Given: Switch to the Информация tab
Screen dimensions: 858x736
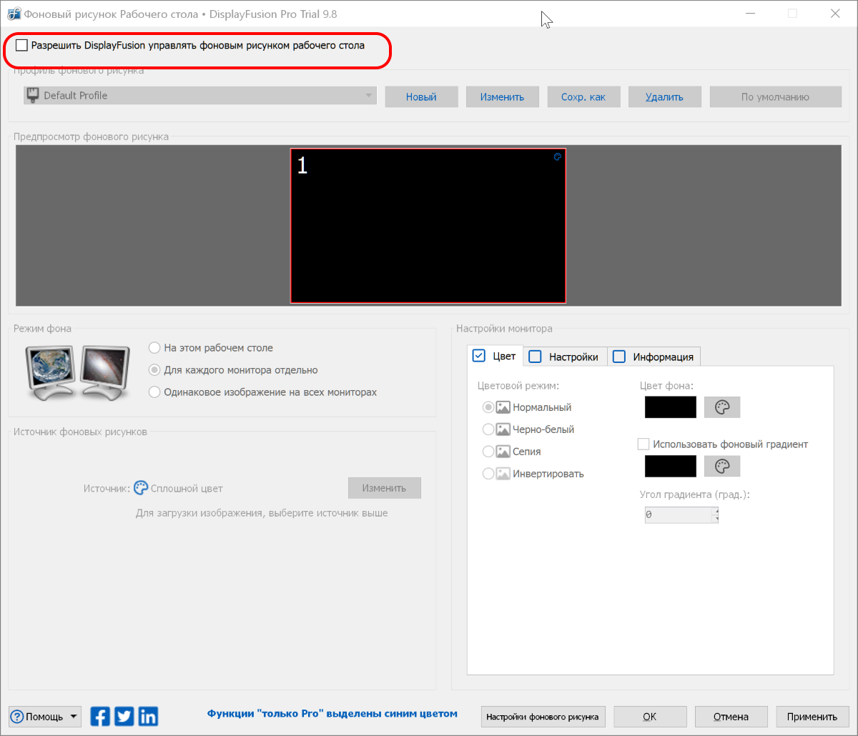Looking at the screenshot, I should pyautogui.click(x=654, y=357).
